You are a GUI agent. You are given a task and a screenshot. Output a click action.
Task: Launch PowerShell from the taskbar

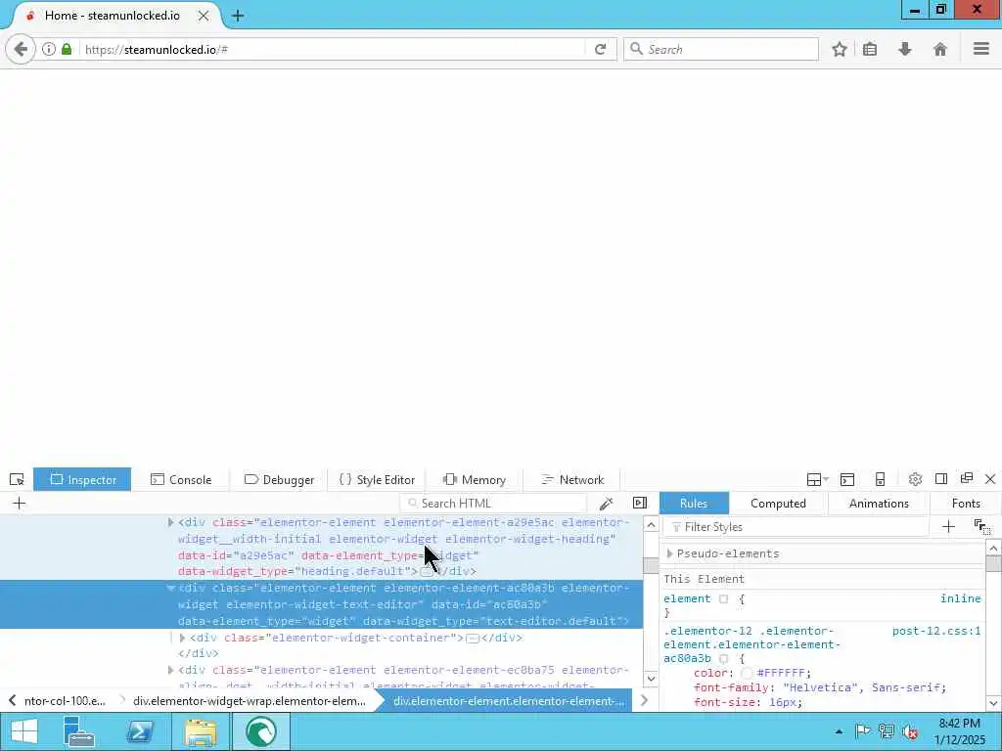click(x=139, y=731)
